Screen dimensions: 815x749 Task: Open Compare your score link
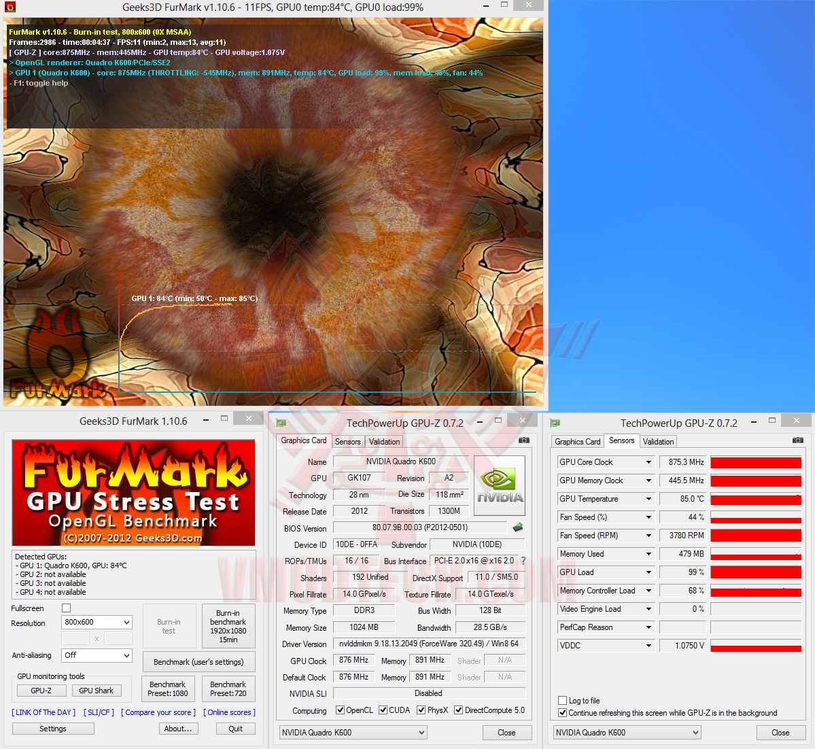tap(158, 712)
